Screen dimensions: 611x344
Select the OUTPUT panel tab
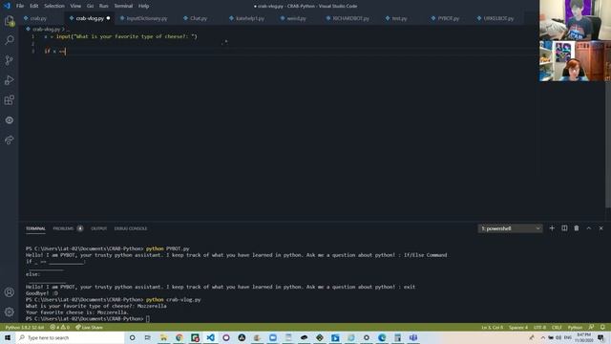click(x=98, y=228)
